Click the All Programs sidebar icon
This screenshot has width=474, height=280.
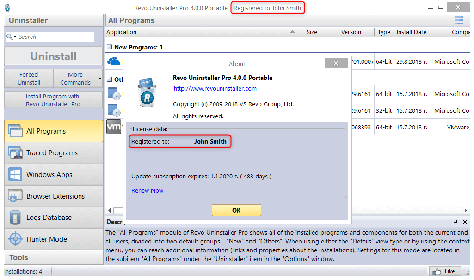click(x=15, y=131)
